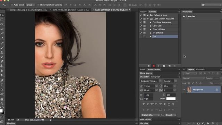222x125 pixels.
Task: Select the Lasso tool
Action: pos(2,24)
